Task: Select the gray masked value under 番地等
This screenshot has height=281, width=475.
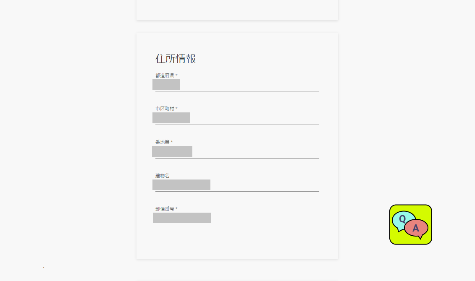Action: point(172,151)
